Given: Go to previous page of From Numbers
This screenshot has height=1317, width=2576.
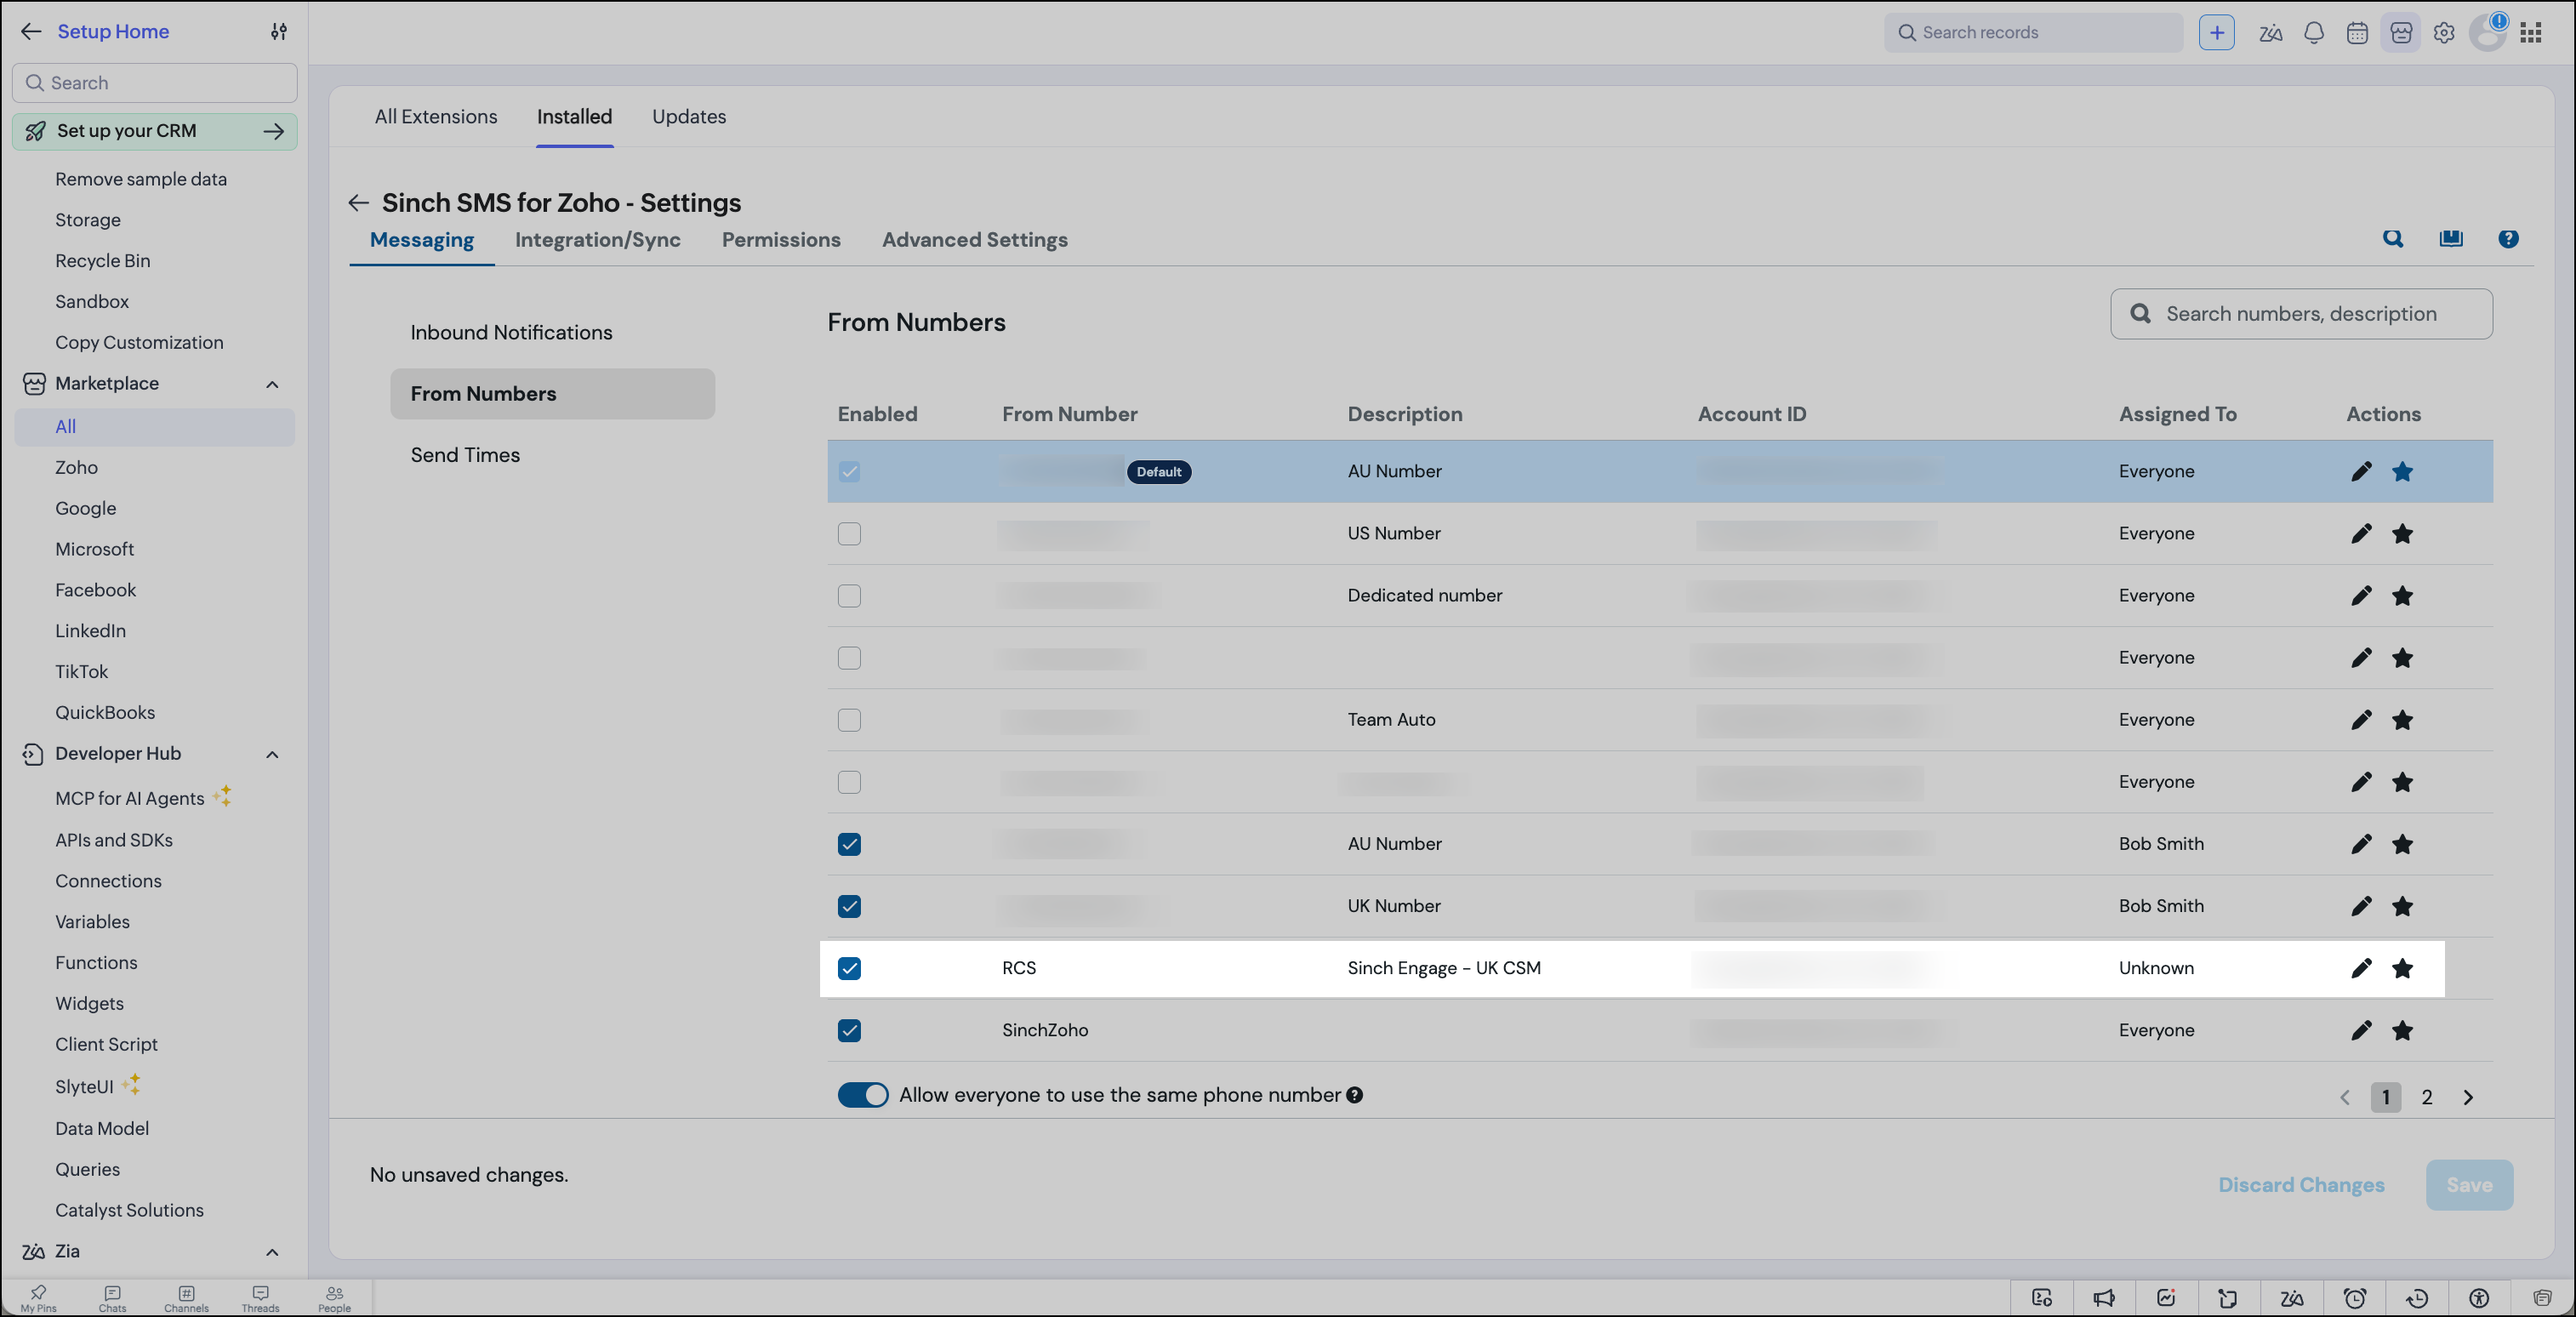Looking at the screenshot, I should pyautogui.click(x=2344, y=1097).
